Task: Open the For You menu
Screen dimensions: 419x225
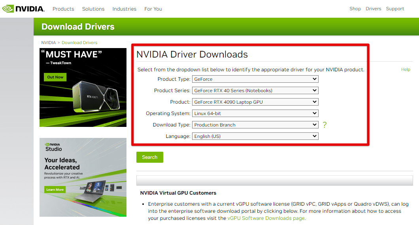Action: click(153, 9)
